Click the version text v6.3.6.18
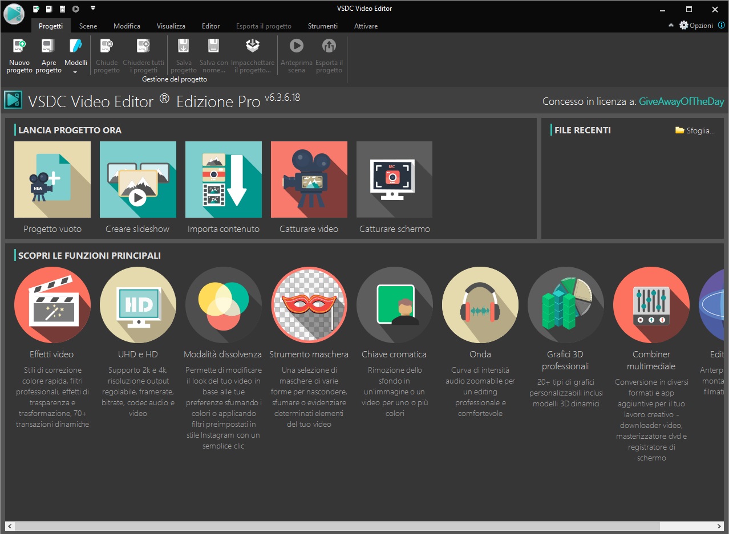 (282, 97)
